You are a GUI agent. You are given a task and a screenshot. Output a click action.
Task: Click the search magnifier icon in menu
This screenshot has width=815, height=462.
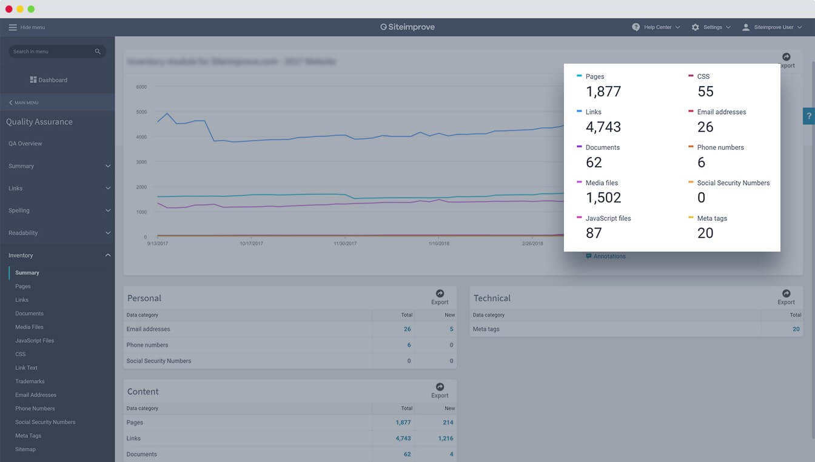98,52
